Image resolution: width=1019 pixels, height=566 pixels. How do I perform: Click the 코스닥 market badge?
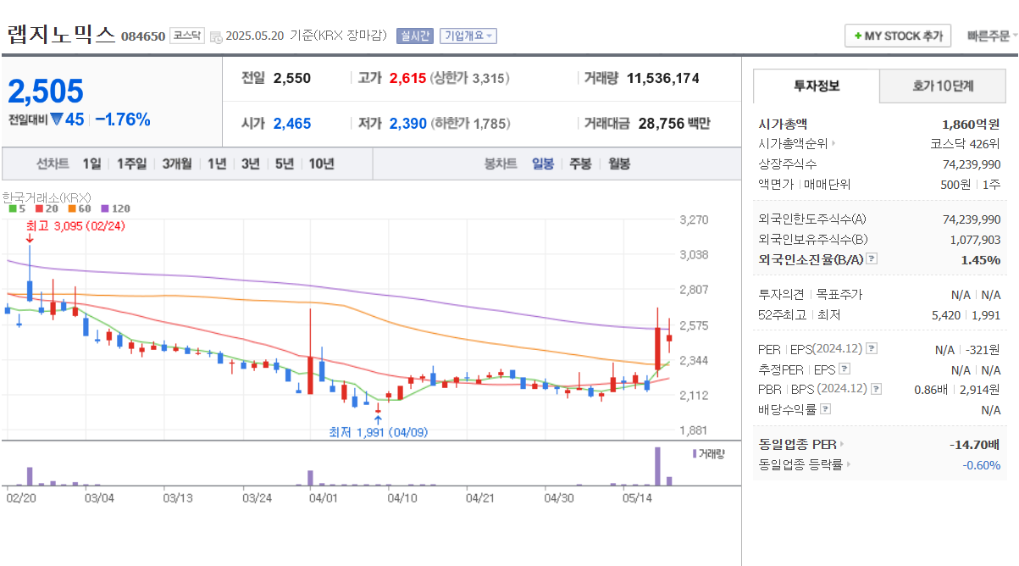[186, 36]
